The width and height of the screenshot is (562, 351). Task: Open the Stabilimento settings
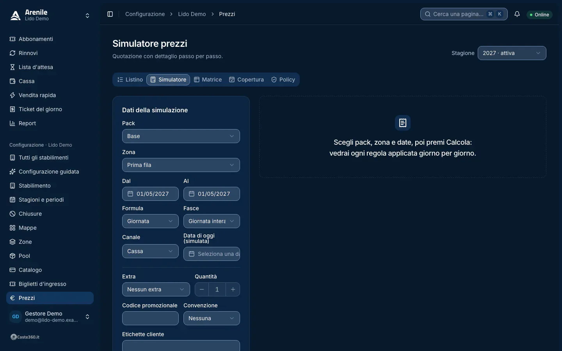(50, 186)
